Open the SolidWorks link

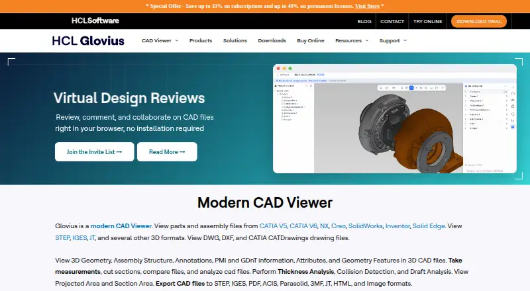(365, 226)
